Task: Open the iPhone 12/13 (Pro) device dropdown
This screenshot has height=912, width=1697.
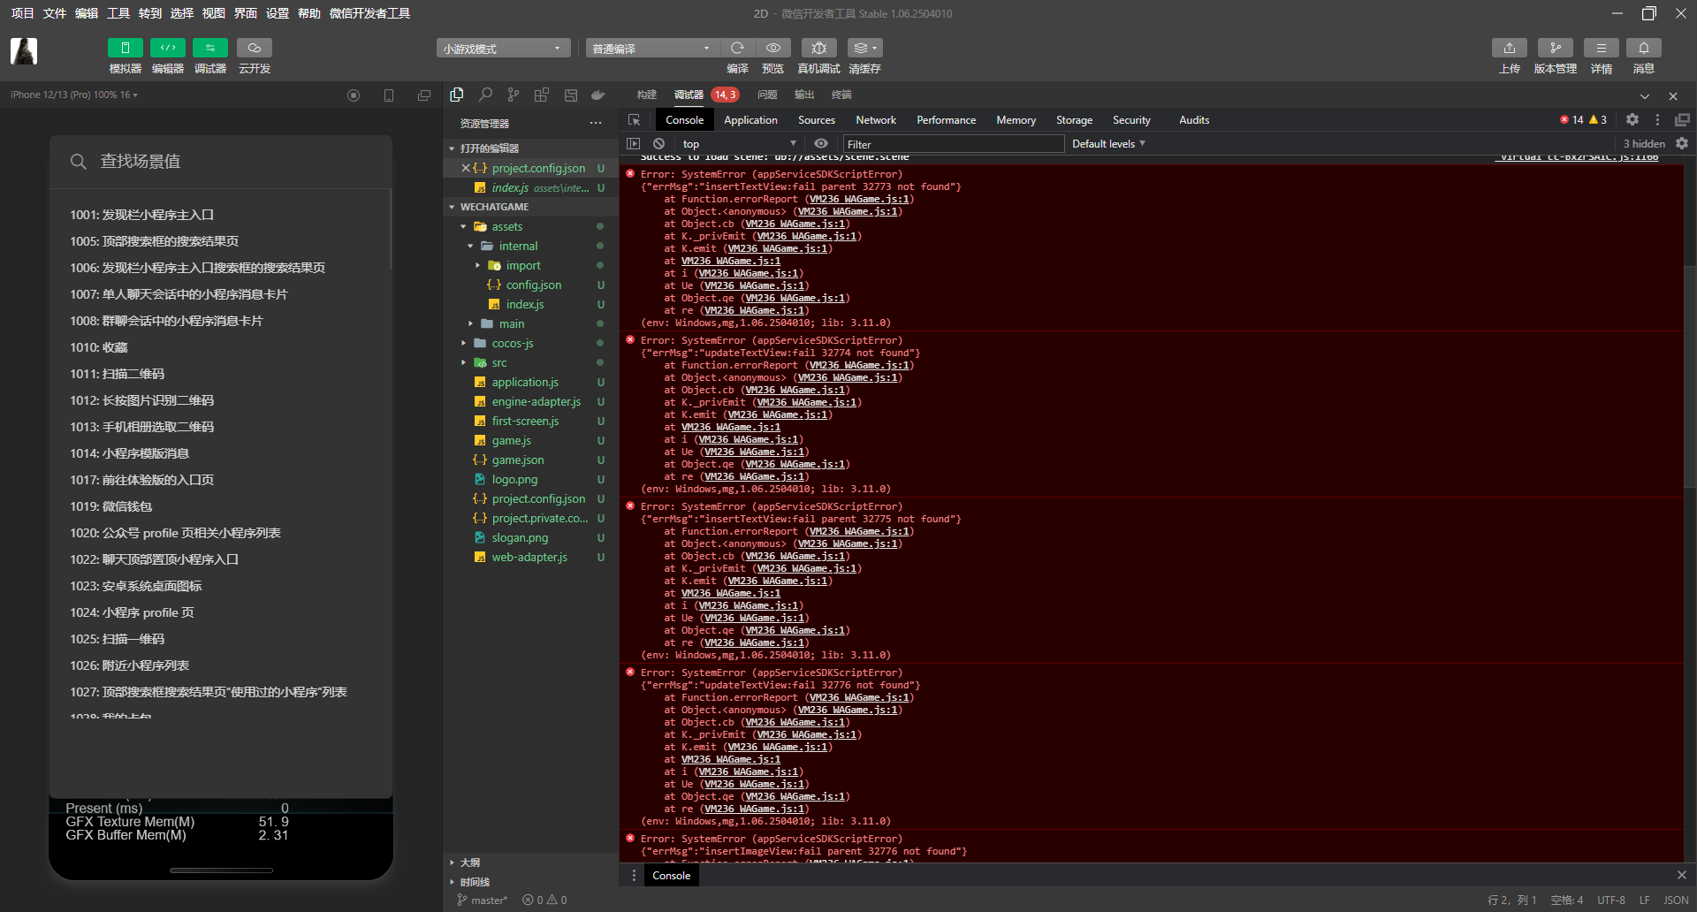Action: pos(74,95)
